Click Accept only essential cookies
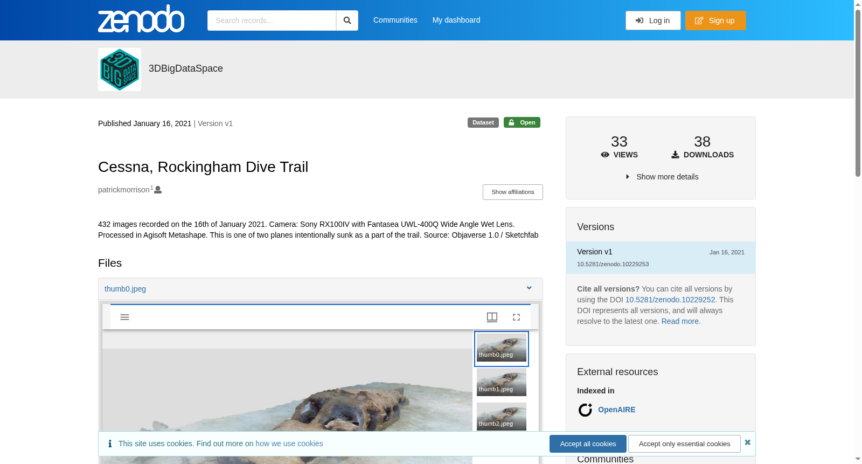The image size is (862, 464). tap(684, 444)
